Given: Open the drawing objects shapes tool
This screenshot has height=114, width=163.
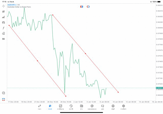Looking at the screenshot, I should coord(4,33).
